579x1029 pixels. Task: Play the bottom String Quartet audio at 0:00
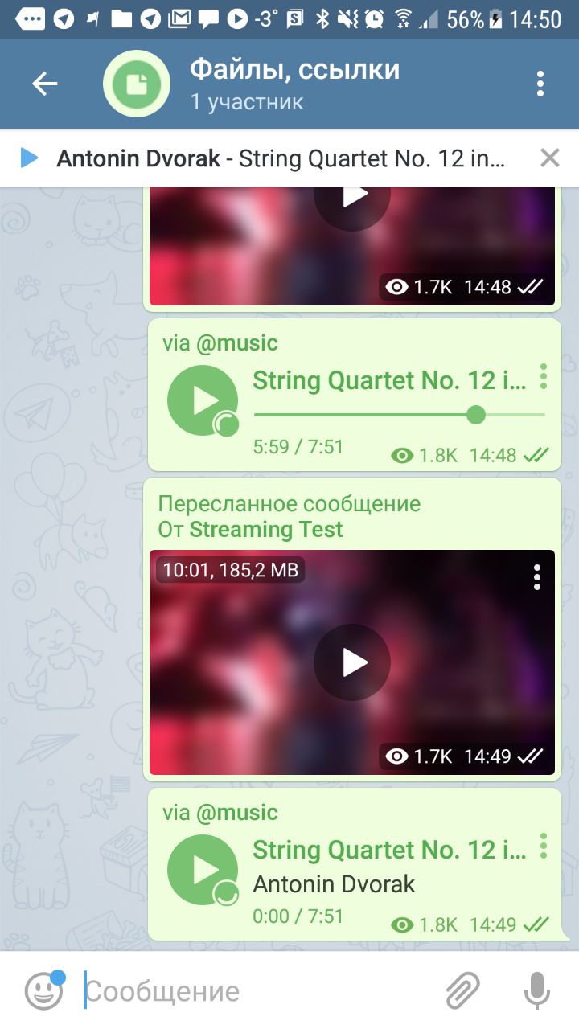click(x=203, y=870)
